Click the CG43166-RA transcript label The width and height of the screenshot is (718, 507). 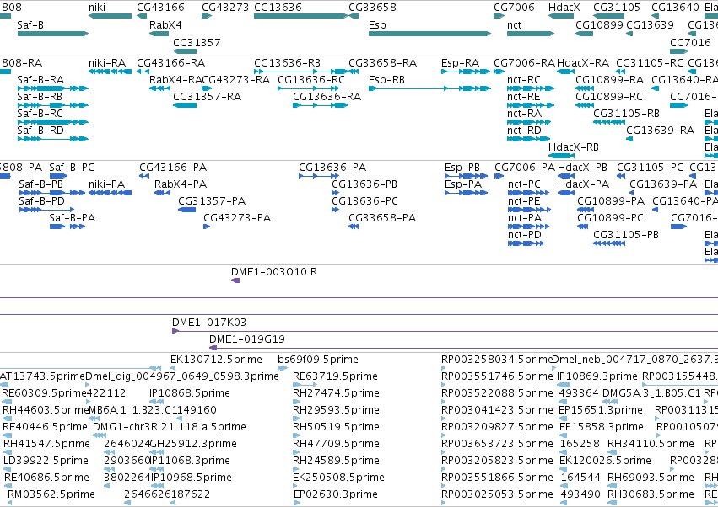[x=170, y=63]
